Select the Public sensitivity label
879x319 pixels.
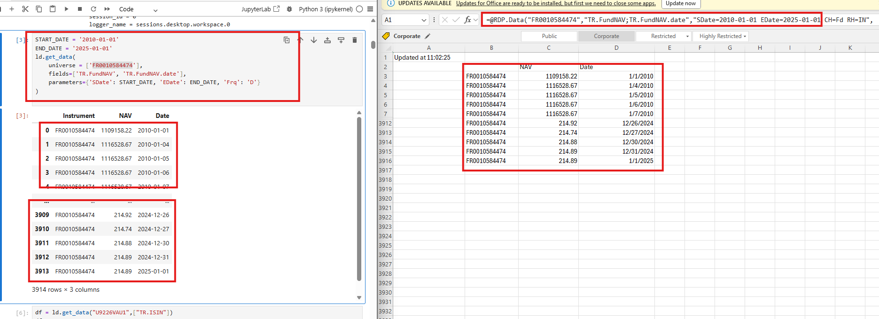tap(549, 36)
